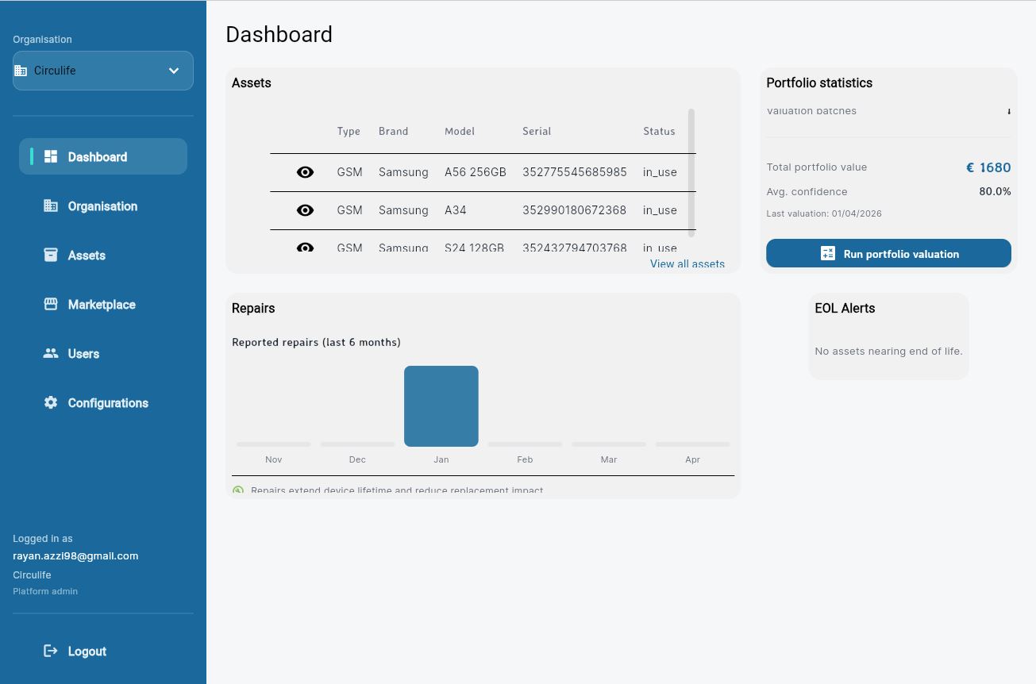The width and height of the screenshot is (1036, 684).
Task: Click eye icon for Samsung A34 row
Action: tap(305, 210)
